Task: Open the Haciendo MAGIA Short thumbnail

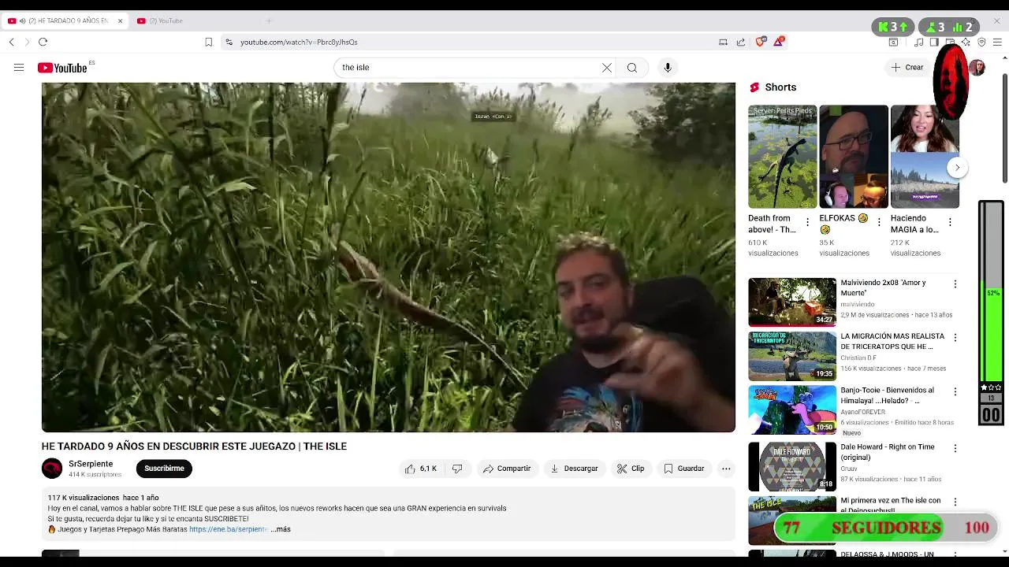Action: (x=925, y=157)
